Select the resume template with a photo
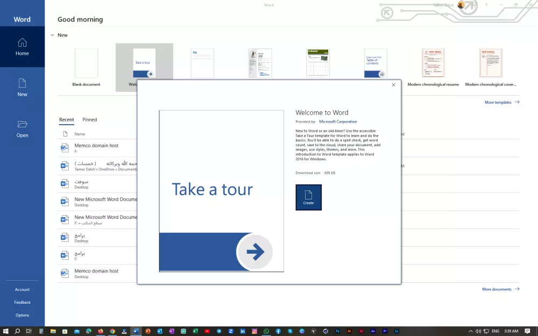 point(260,63)
